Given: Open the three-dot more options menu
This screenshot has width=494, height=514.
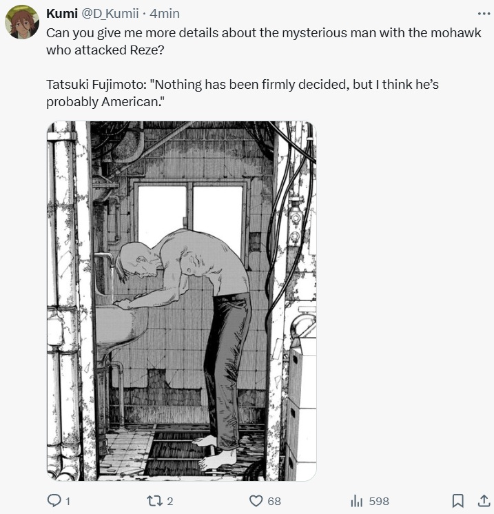Looking at the screenshot, I should [x=484, y=14].
